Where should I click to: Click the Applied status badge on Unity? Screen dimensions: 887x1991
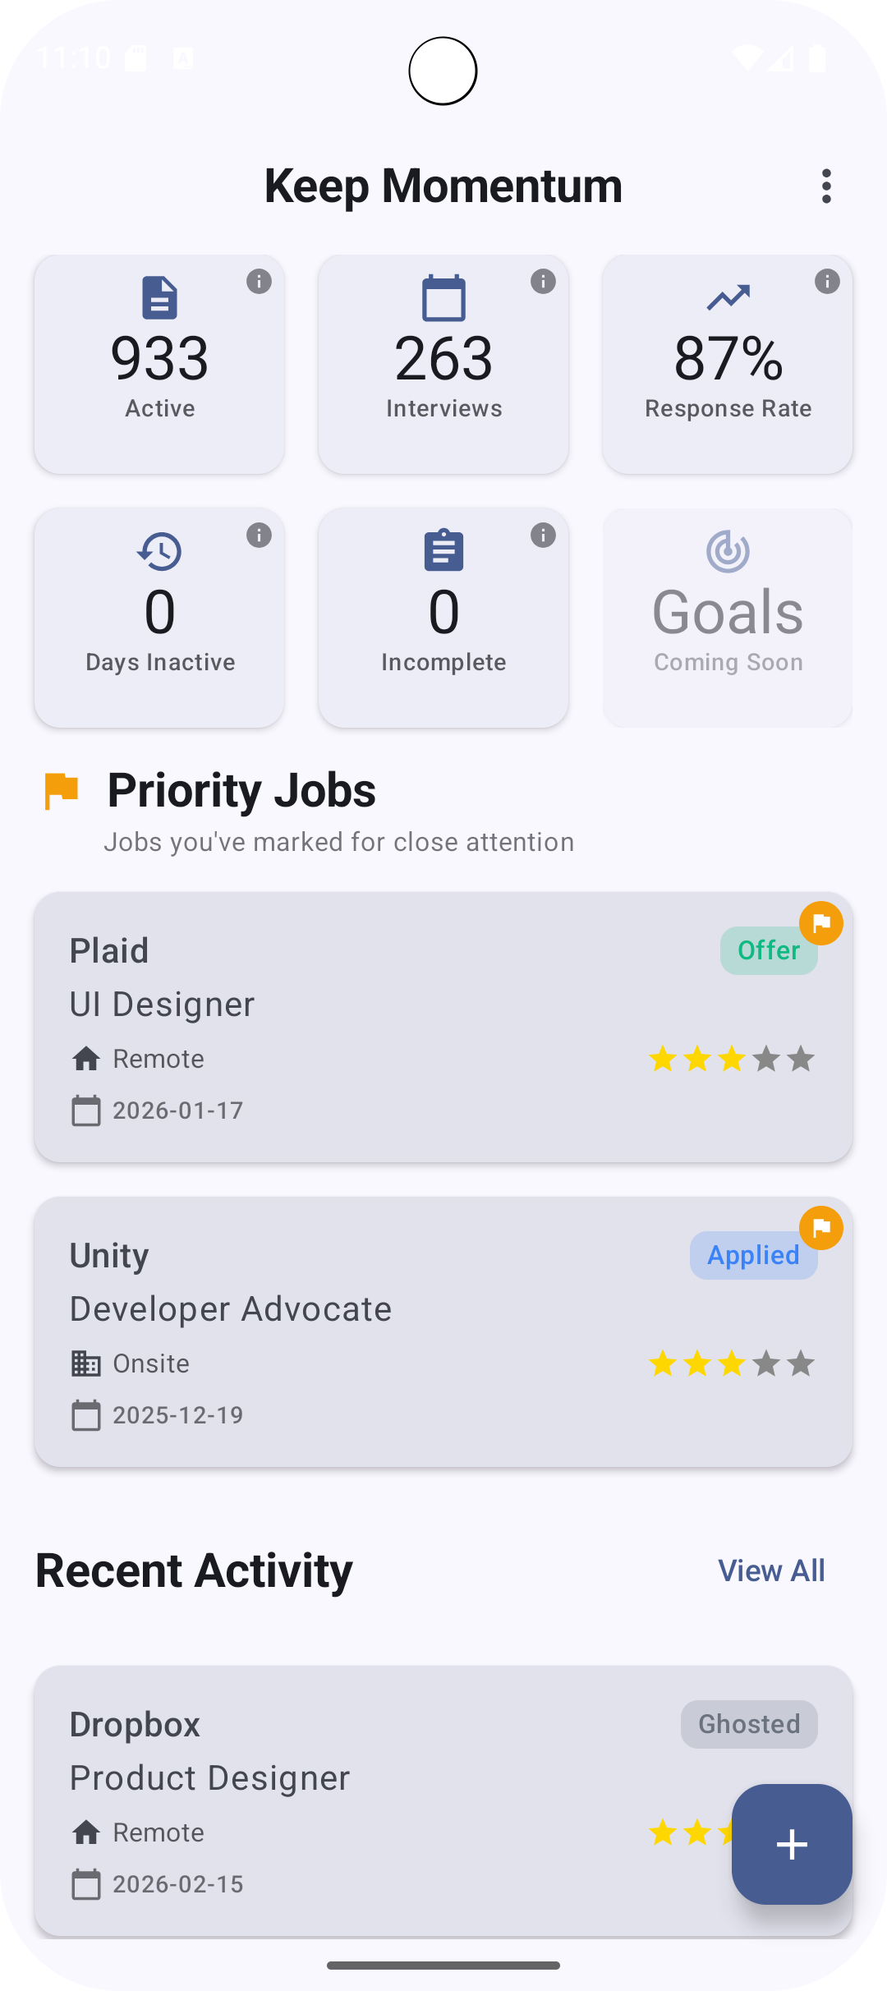[x=753, y=1255]
